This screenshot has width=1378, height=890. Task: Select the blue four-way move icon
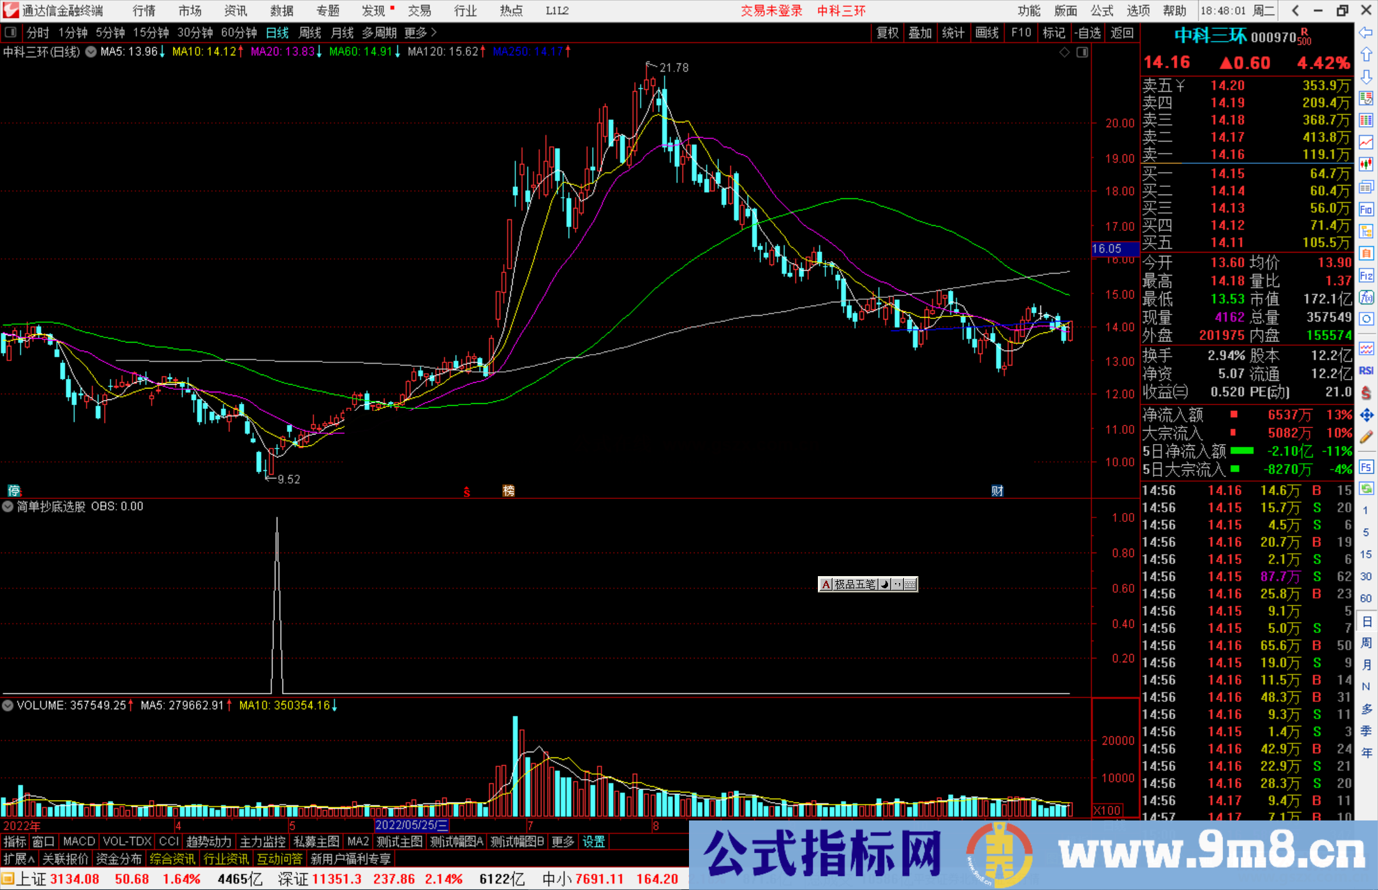[1366, 415]
